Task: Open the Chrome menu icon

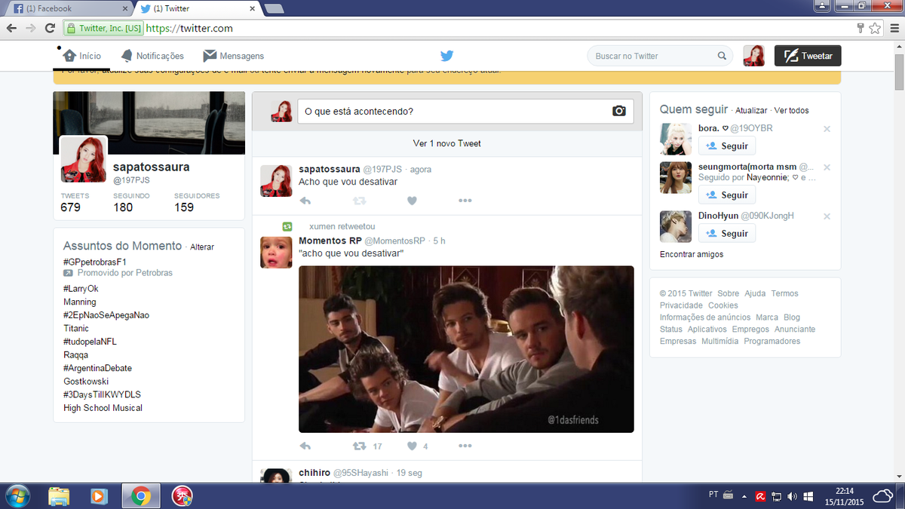Action: [x=894, y=28]
